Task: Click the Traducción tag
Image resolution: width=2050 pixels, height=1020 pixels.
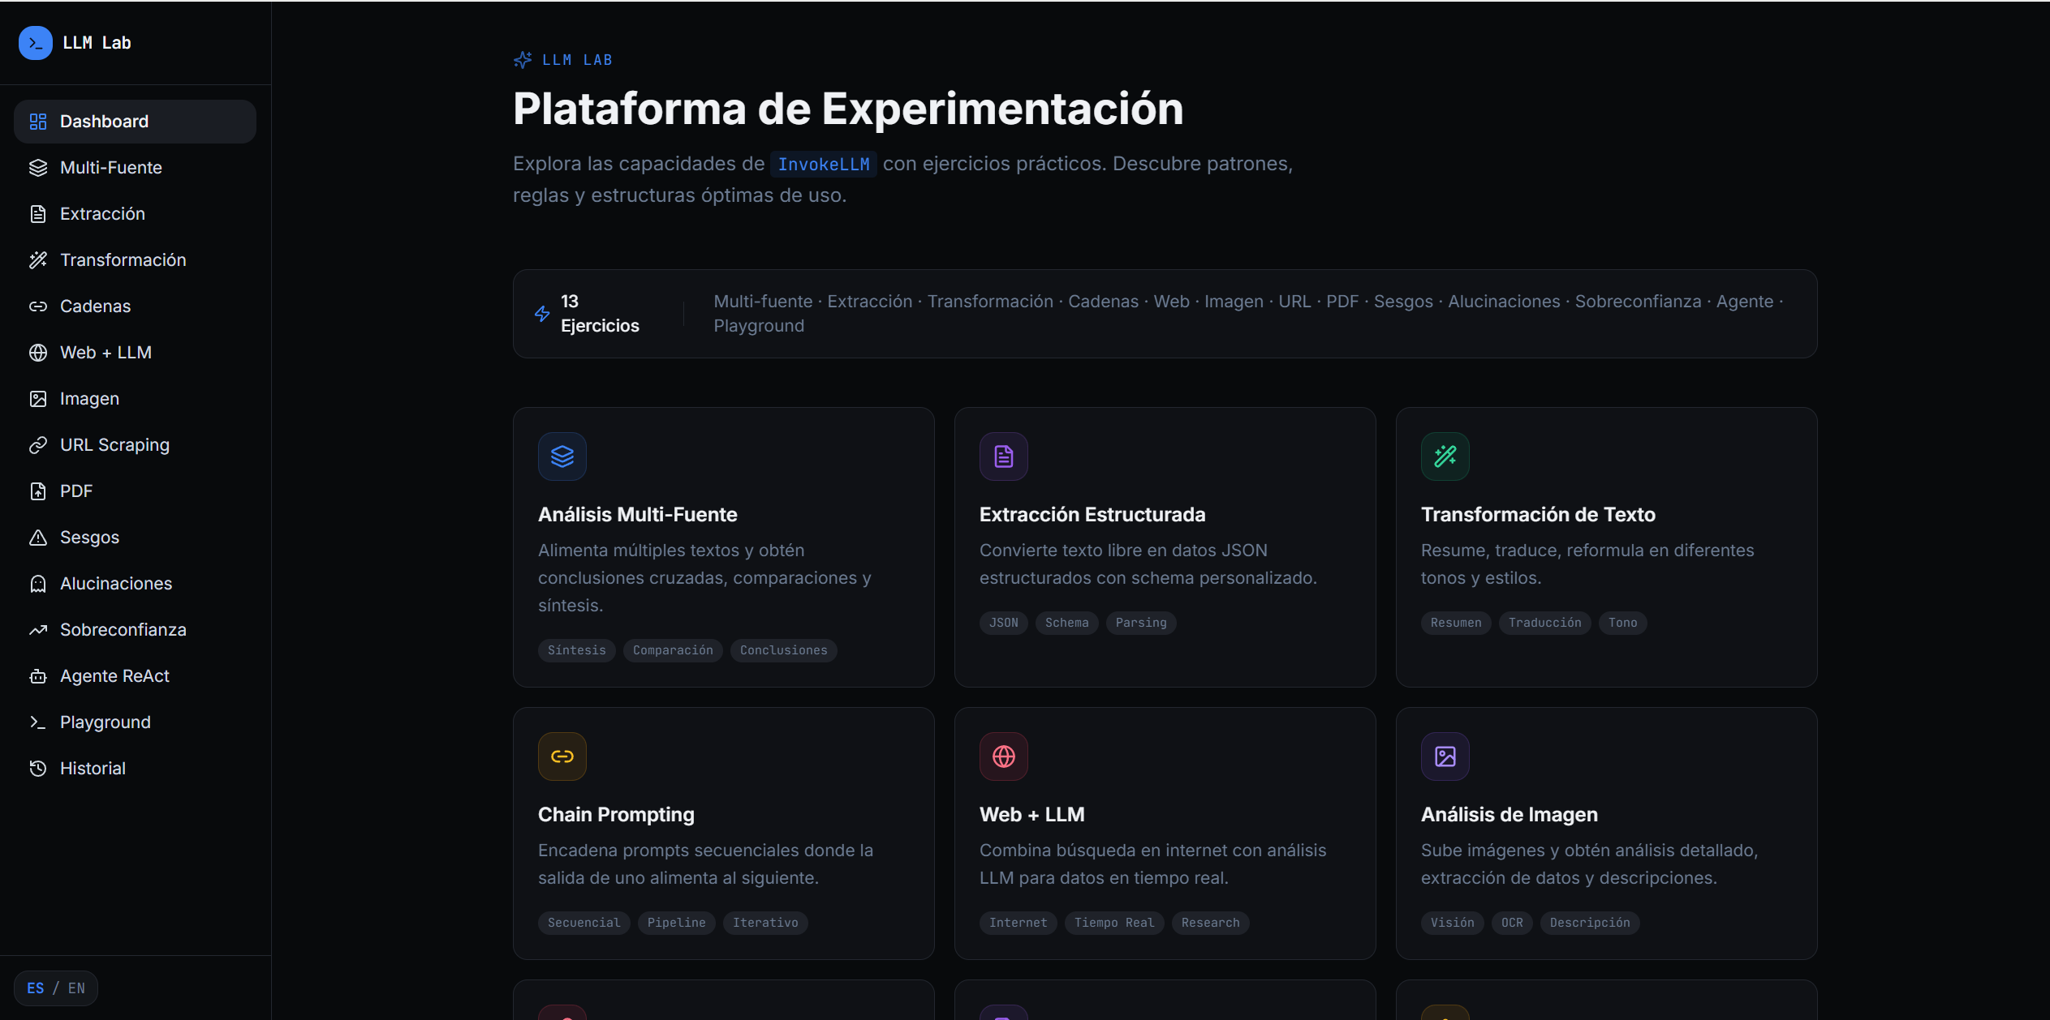Action: (1545, 623)
